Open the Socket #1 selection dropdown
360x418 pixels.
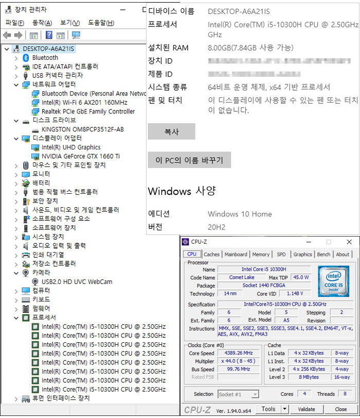point(255,394)
